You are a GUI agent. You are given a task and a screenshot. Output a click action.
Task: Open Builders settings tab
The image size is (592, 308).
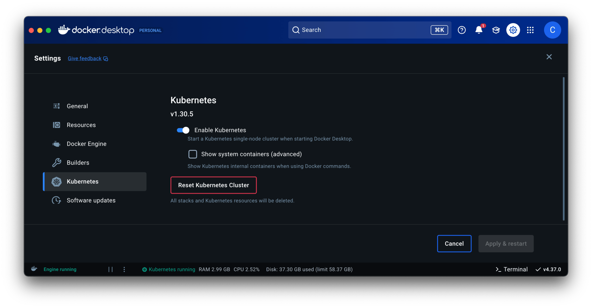(x=95, y=163)
